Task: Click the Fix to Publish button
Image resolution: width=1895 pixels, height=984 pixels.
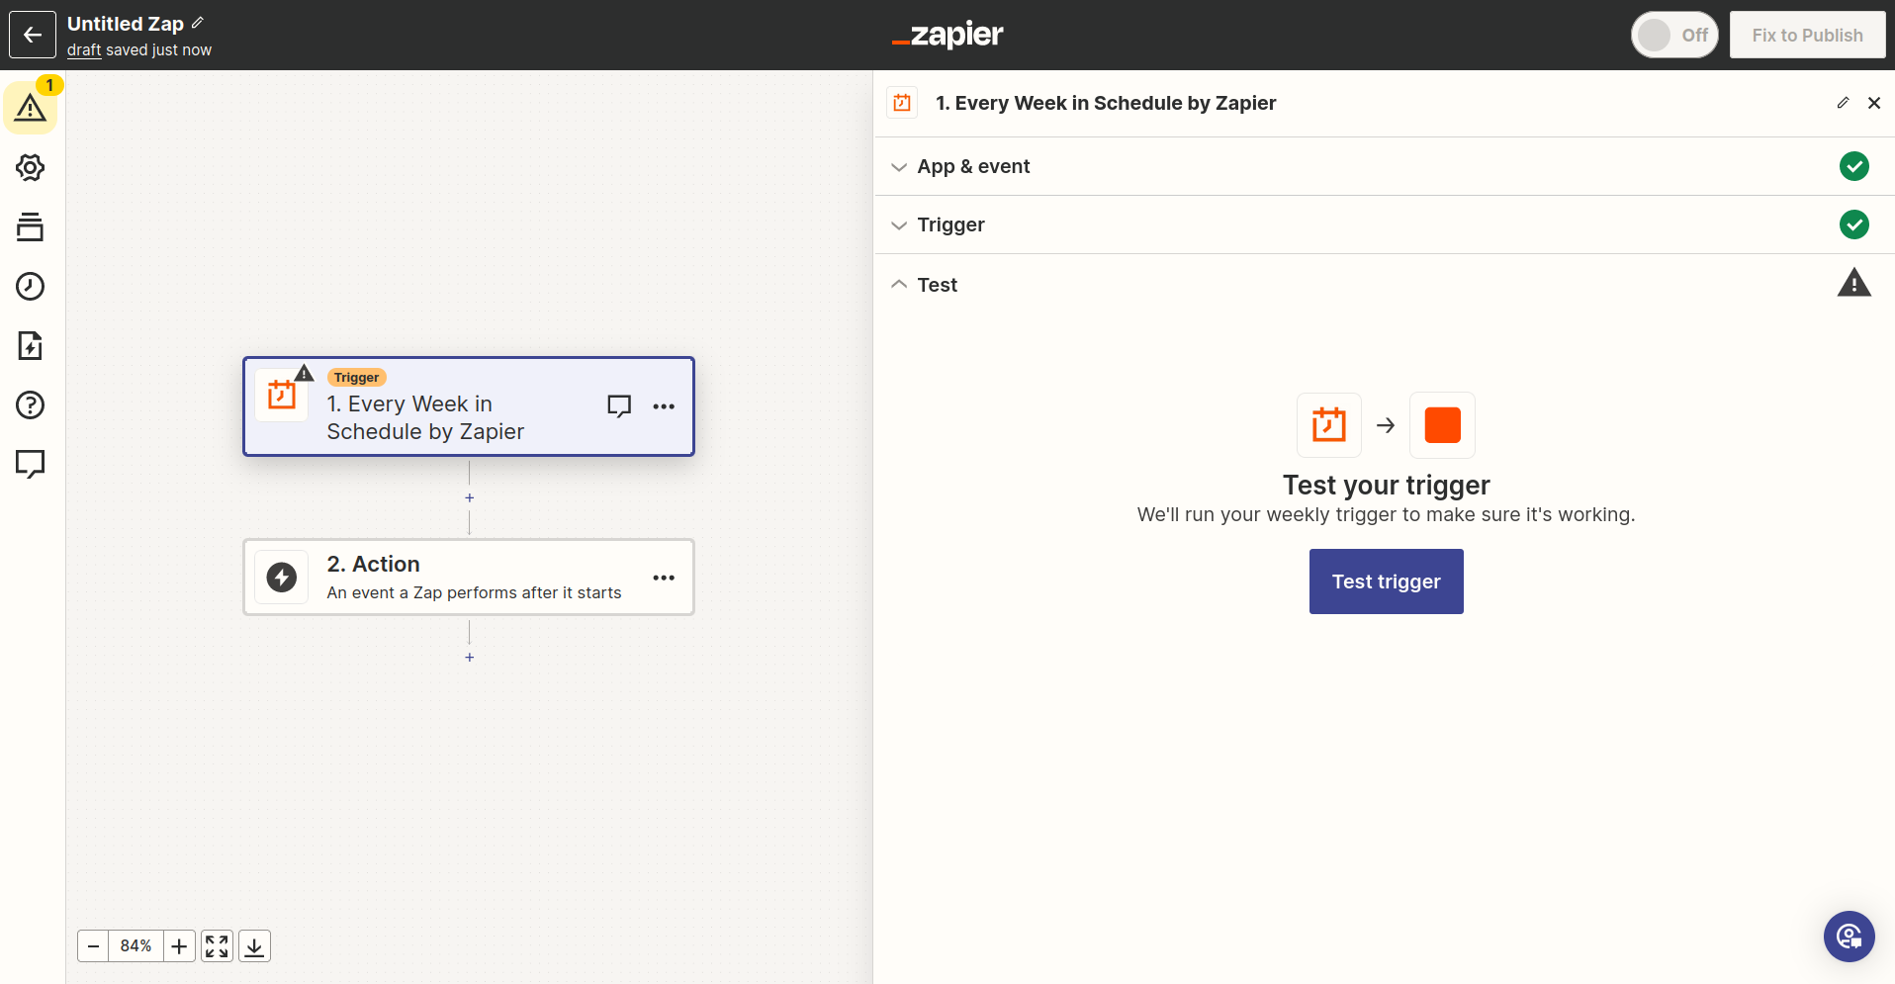Action: [1807, 35]
